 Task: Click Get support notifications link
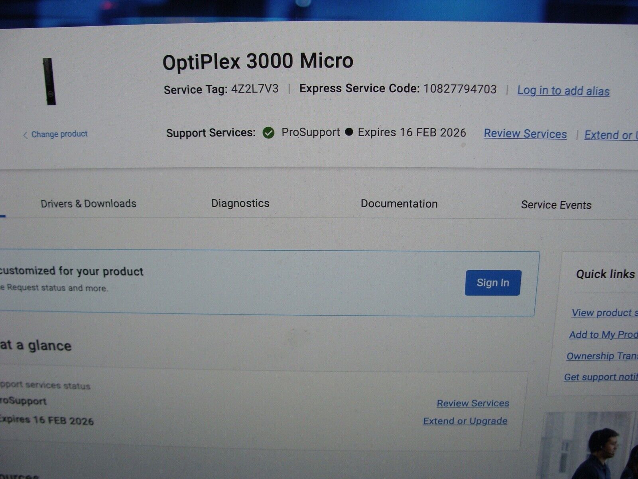click(601, 377)
